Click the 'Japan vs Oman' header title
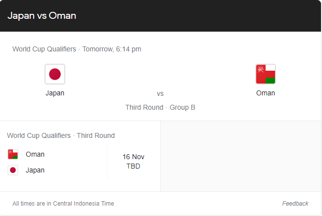322x216 pixels. tap(42, 16)
